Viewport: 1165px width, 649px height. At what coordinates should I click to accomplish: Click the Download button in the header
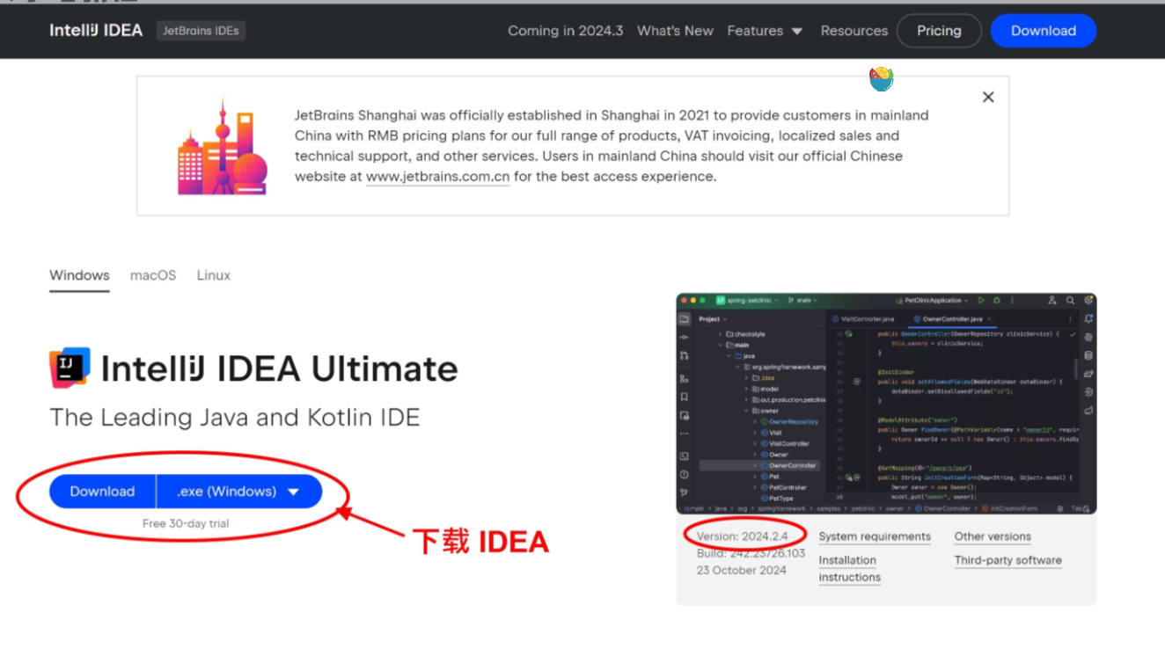click(x=1044, y=31)
